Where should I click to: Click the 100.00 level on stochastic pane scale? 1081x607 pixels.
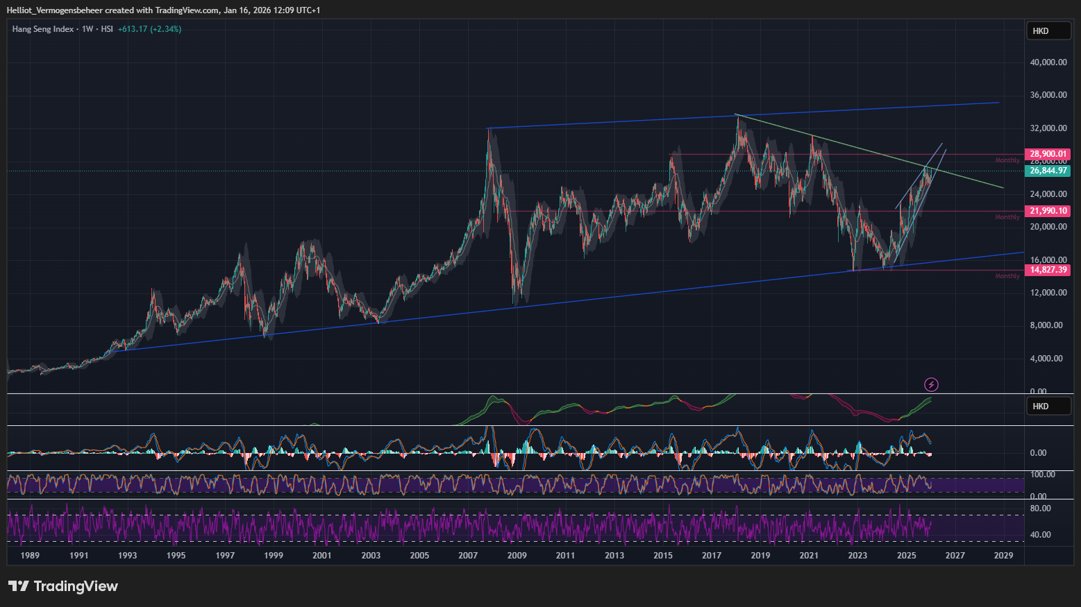(x=1042, y=475)
